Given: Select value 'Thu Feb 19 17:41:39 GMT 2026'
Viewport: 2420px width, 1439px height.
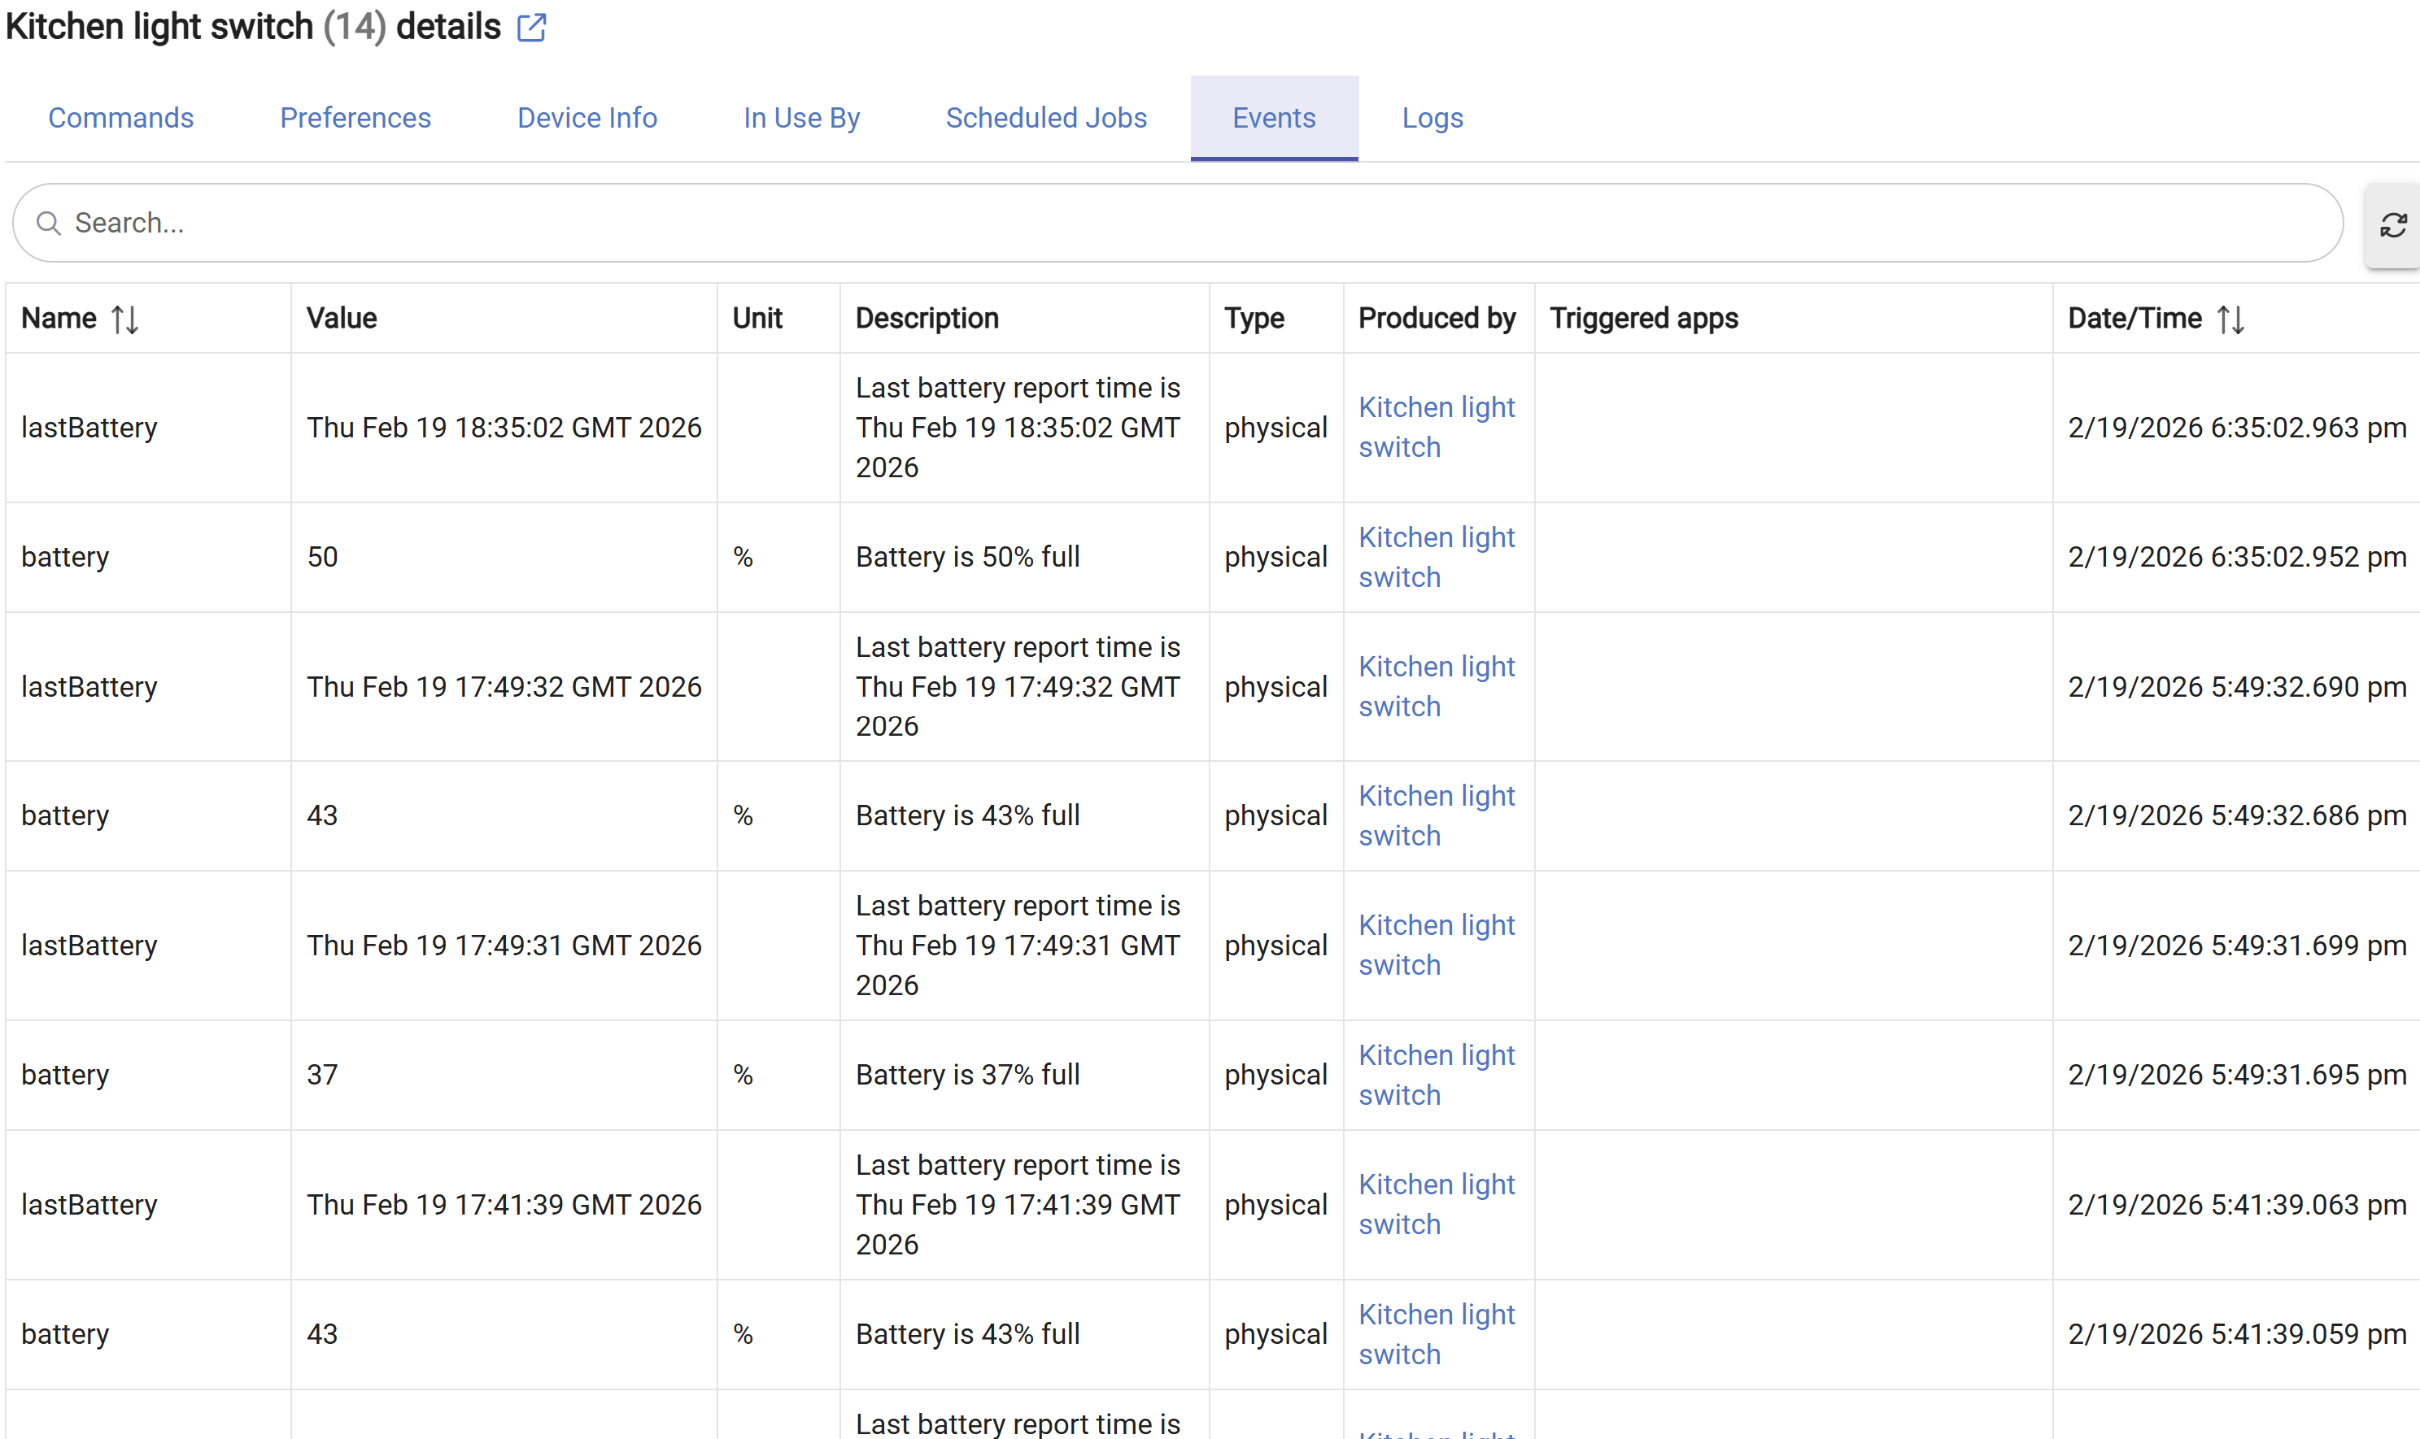Looking at the screenshot, I should [x=504, y=1204].
